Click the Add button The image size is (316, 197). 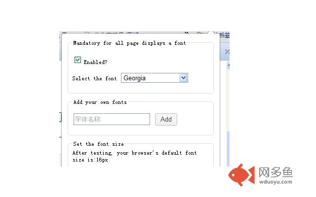click(166, 119)
